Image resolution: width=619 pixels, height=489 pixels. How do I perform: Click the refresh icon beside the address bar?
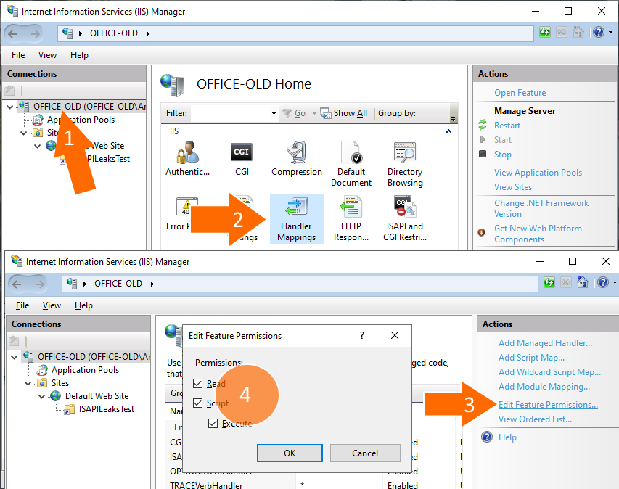544,33
